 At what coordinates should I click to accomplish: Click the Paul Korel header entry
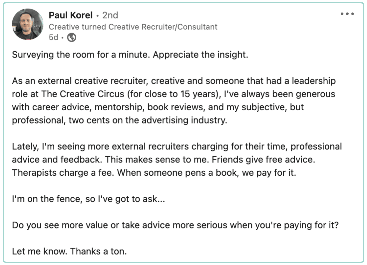click(x=71, y=15)
